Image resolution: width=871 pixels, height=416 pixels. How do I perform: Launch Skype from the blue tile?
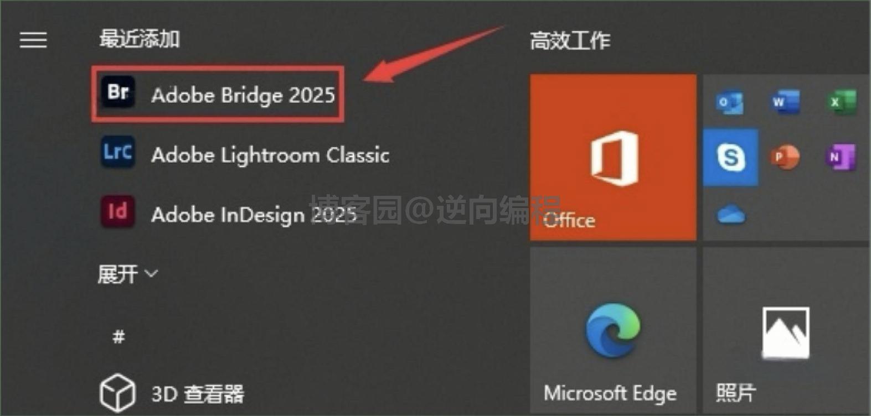tap(731, 157)
